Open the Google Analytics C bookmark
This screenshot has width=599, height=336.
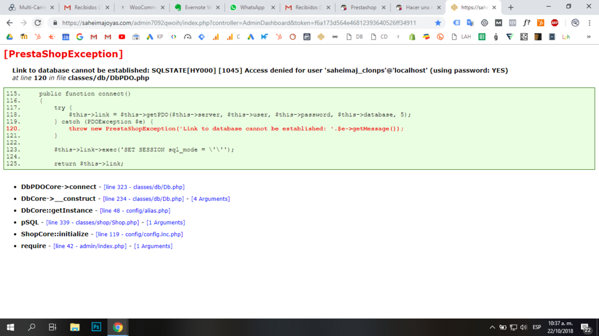(x=233, y=37)
